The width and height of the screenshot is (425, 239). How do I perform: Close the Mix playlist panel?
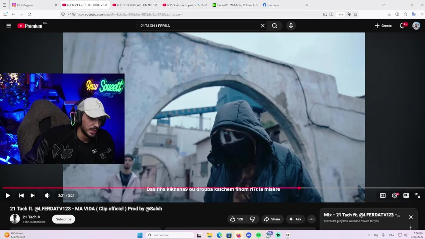411,217
